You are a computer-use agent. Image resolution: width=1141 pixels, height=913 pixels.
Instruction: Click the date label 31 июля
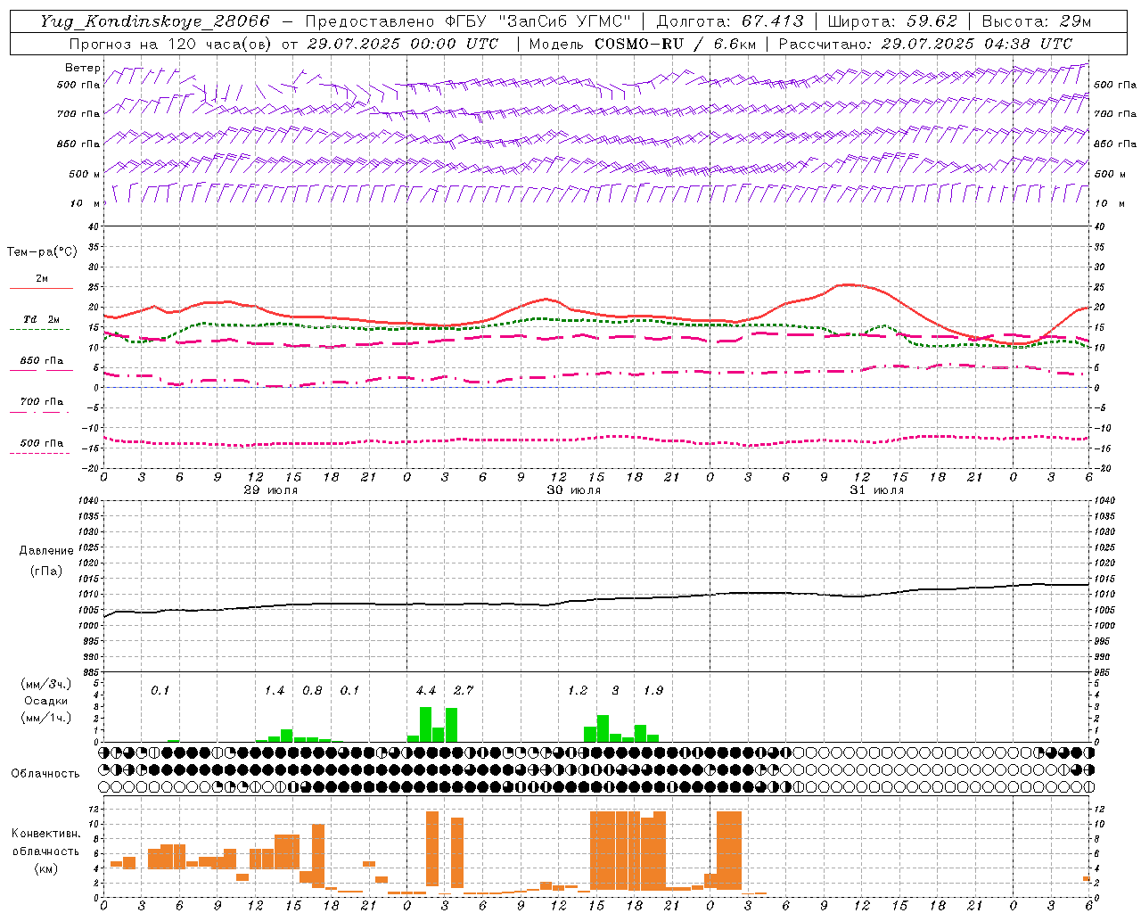pyautogui.click(x=877, y=490)
